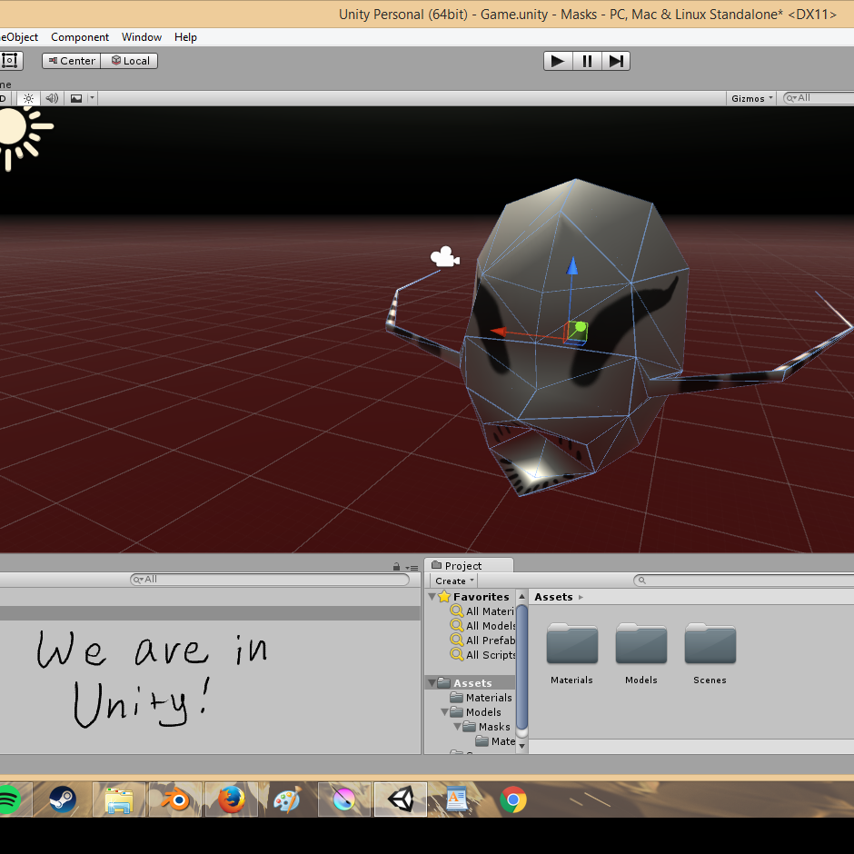Toggle scene audio with the speaker icon
Screen dimensions: 854x854
tap(52, 98)
